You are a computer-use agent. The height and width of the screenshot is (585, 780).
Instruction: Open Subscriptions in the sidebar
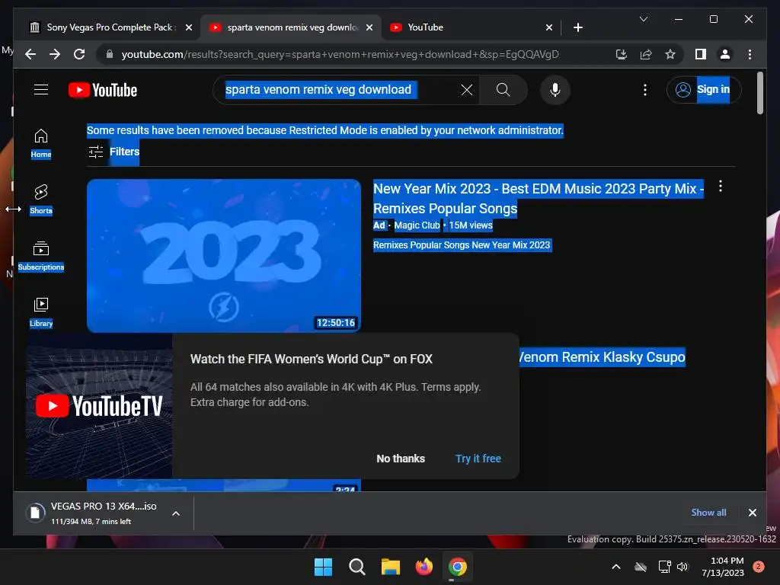click(x=41, y=256)
